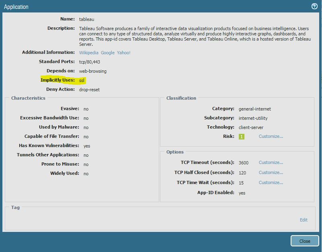Click the tcp/80,443 Standard Ports value

[x=90, y=62]
